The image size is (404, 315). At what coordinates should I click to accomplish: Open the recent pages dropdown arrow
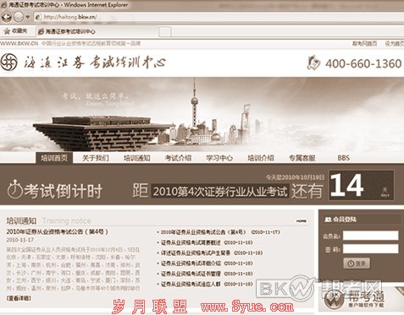pos(28,17)
